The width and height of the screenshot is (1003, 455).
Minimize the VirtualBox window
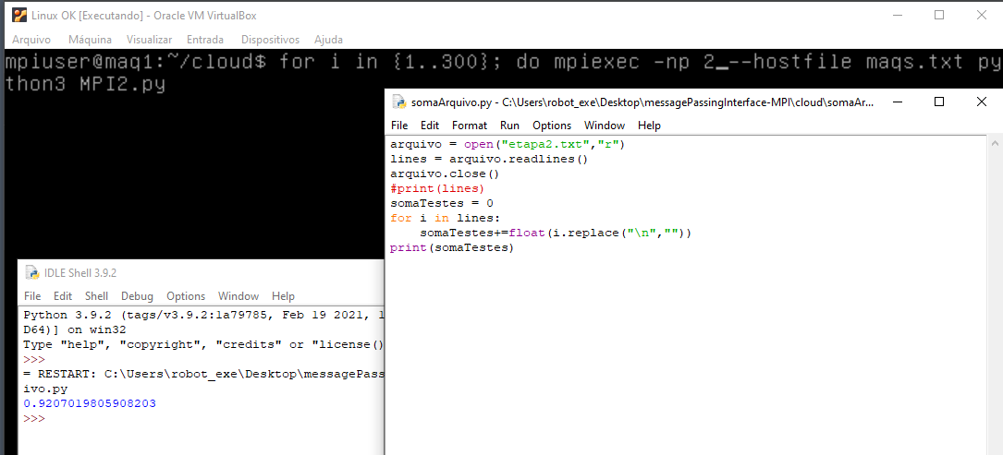[897, 16]
